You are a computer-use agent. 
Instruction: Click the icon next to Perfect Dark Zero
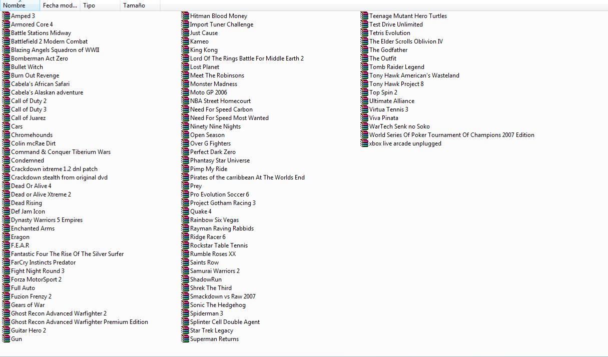click(185, 152)
